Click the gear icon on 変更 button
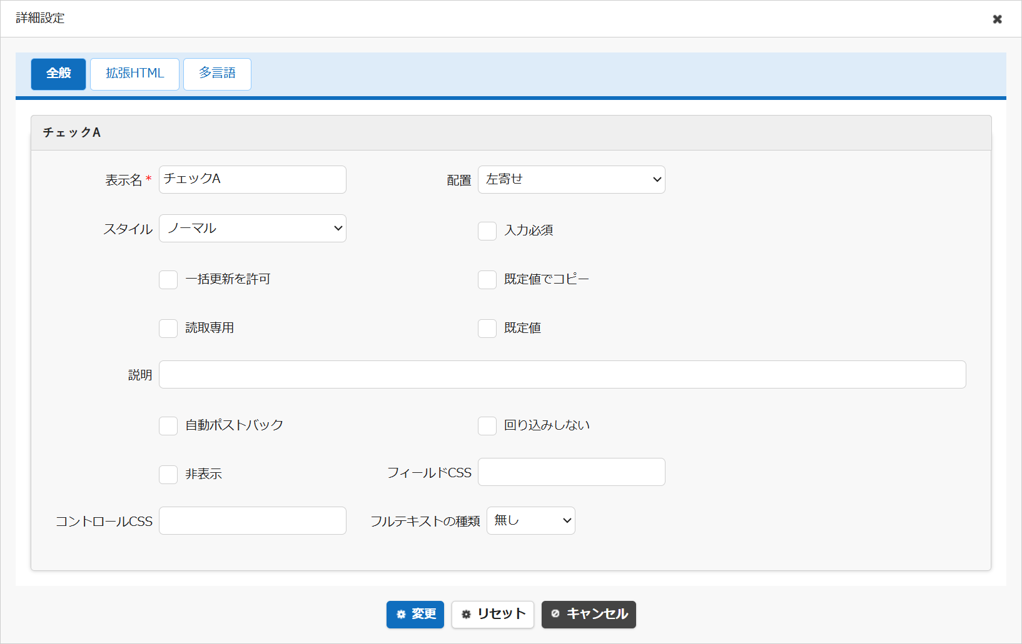 pos(402,615)
